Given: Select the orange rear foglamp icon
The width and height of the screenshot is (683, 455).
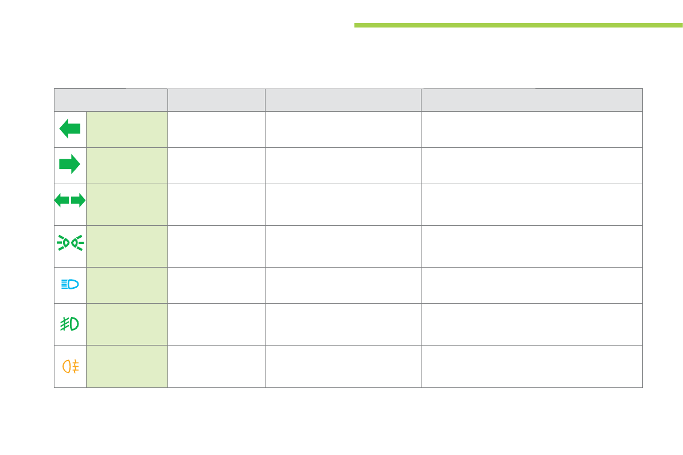Looking at the screenshot, I should (70, 367).
